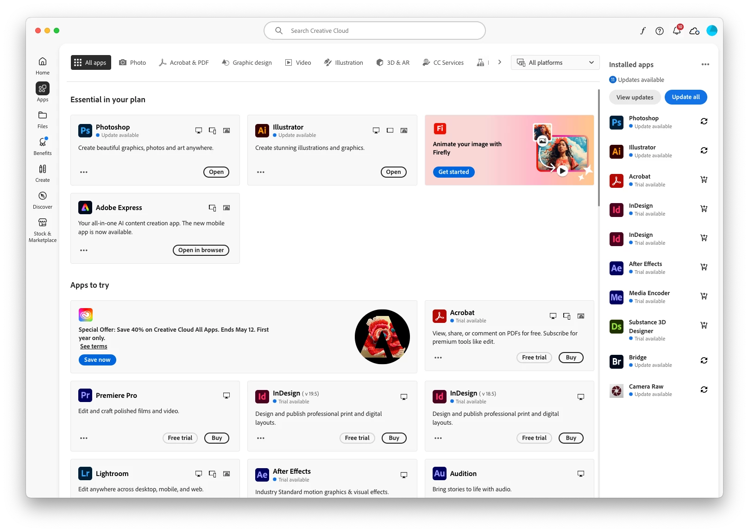Viewport: 749px width, 532px height.
Task: Open Premiere Pro card more options
Action: (x=84, y=438)
